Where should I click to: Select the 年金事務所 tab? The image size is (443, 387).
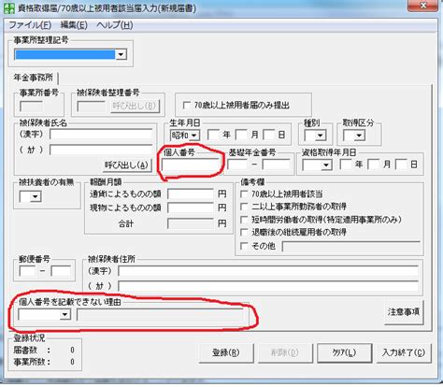pos(34,78)
